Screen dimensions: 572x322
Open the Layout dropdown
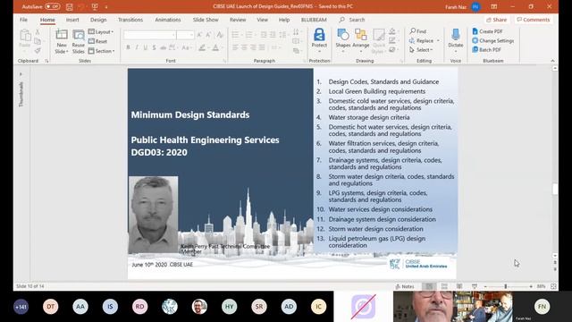tap(101, 32)
